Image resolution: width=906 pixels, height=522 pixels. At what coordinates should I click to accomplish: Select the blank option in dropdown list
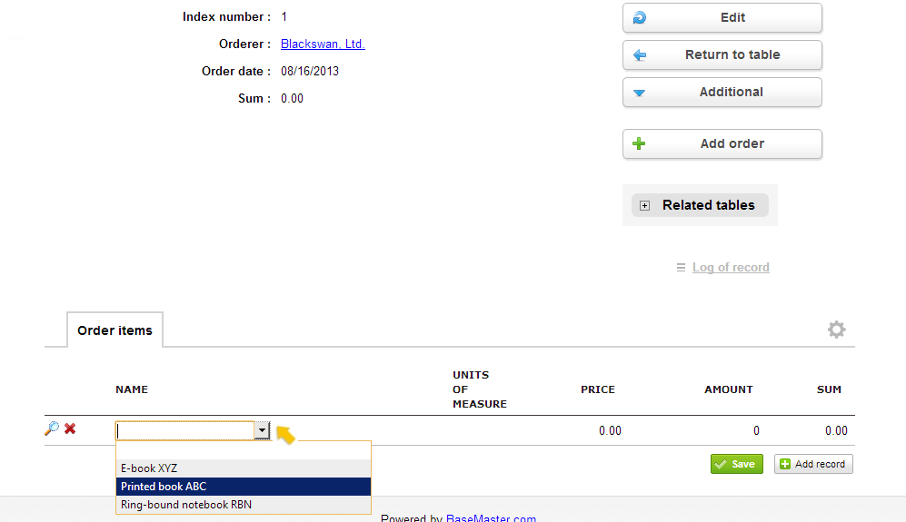[x=244, y=450]
